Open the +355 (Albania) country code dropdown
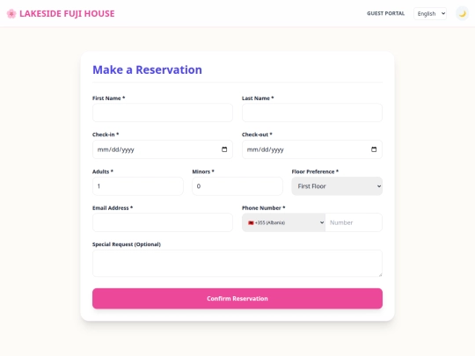Screen dimensions: 475x356 283,222
